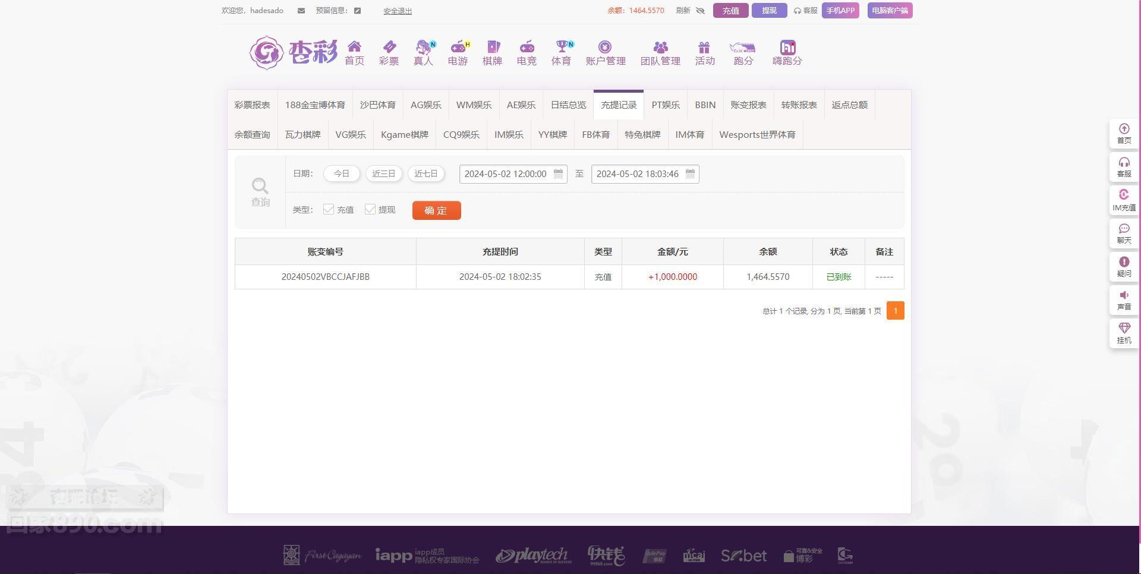
Task: Switch to the 账变报表 tab
Action: coord(748,105)
